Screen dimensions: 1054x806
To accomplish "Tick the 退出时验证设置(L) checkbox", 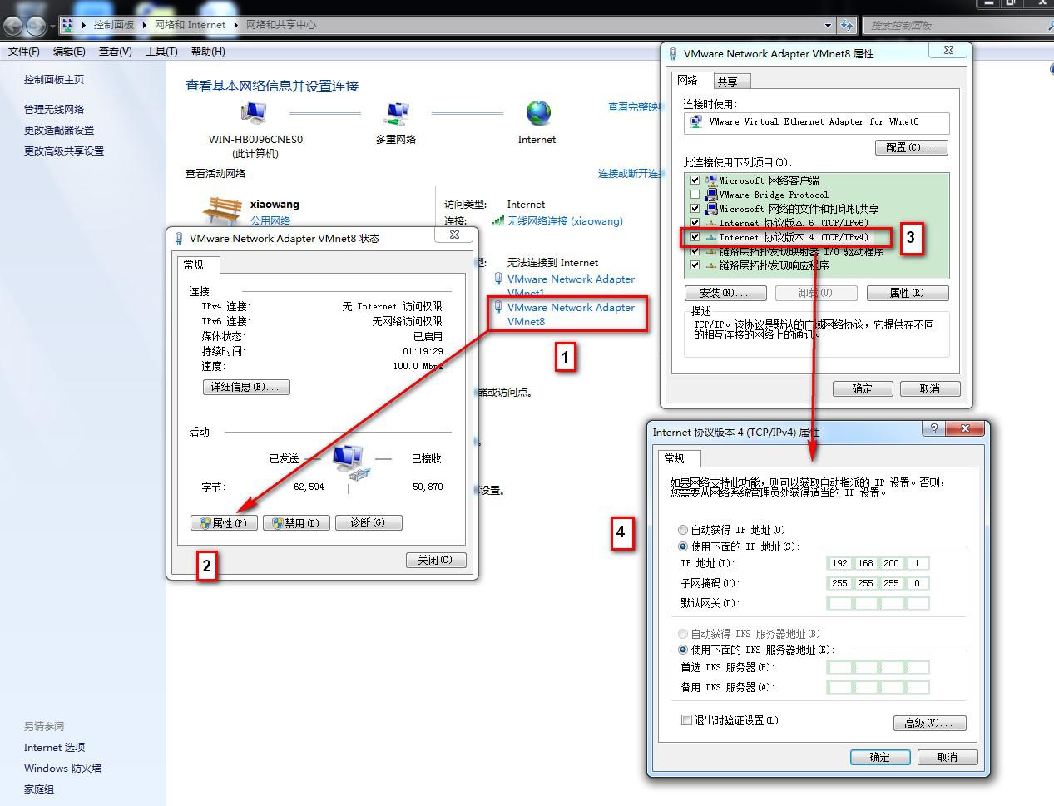I will pos(686,720).
